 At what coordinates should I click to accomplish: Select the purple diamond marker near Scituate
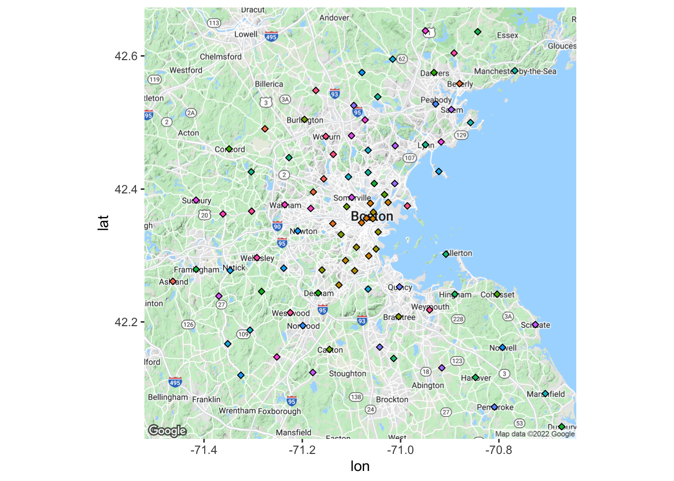coord(535,325)
